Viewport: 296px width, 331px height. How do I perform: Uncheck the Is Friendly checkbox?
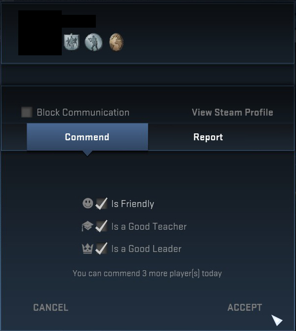tap(101, 204)
